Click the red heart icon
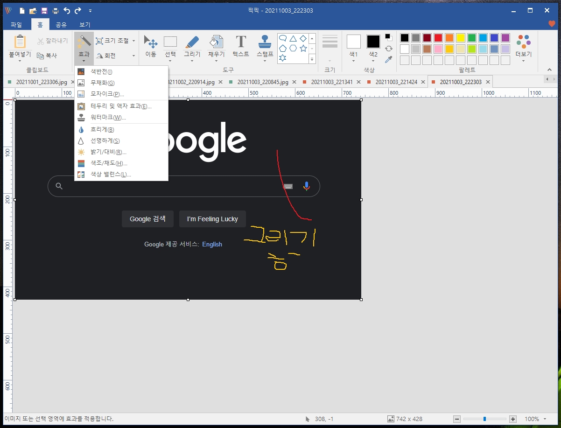The height and width of the screenshot is (428, 561). point(552,24)
